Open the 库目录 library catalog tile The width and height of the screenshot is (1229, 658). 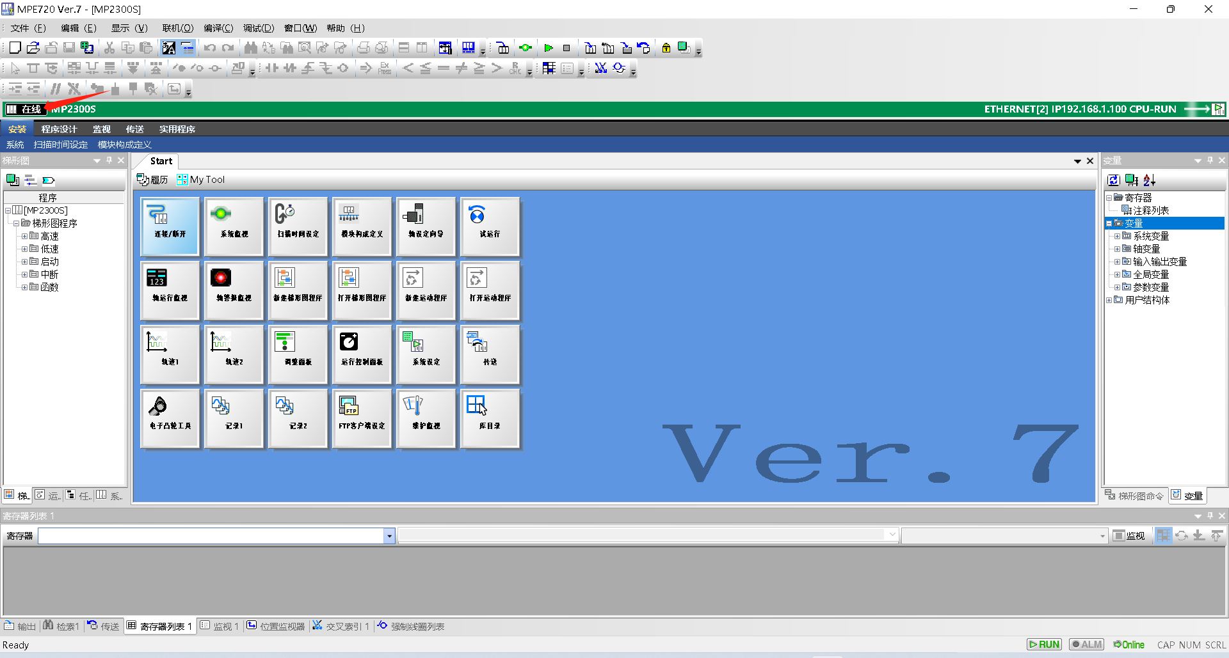pos(490,418)
